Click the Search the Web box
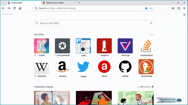The width and height of the screenshot is (188, 105). point(94,23)
